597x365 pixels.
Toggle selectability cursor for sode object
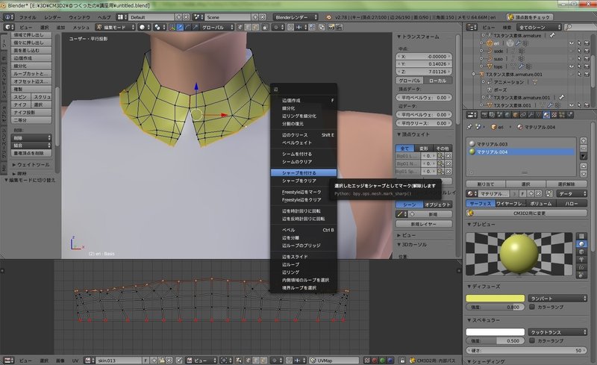coord(579,51)
